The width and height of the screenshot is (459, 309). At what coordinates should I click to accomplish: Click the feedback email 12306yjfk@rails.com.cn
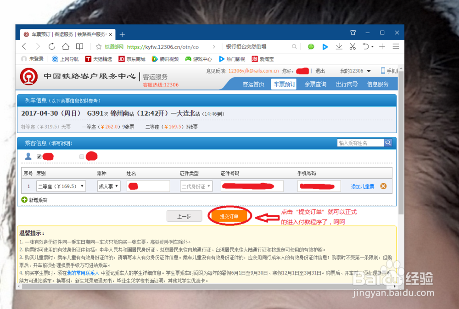[x=253, y=71]
